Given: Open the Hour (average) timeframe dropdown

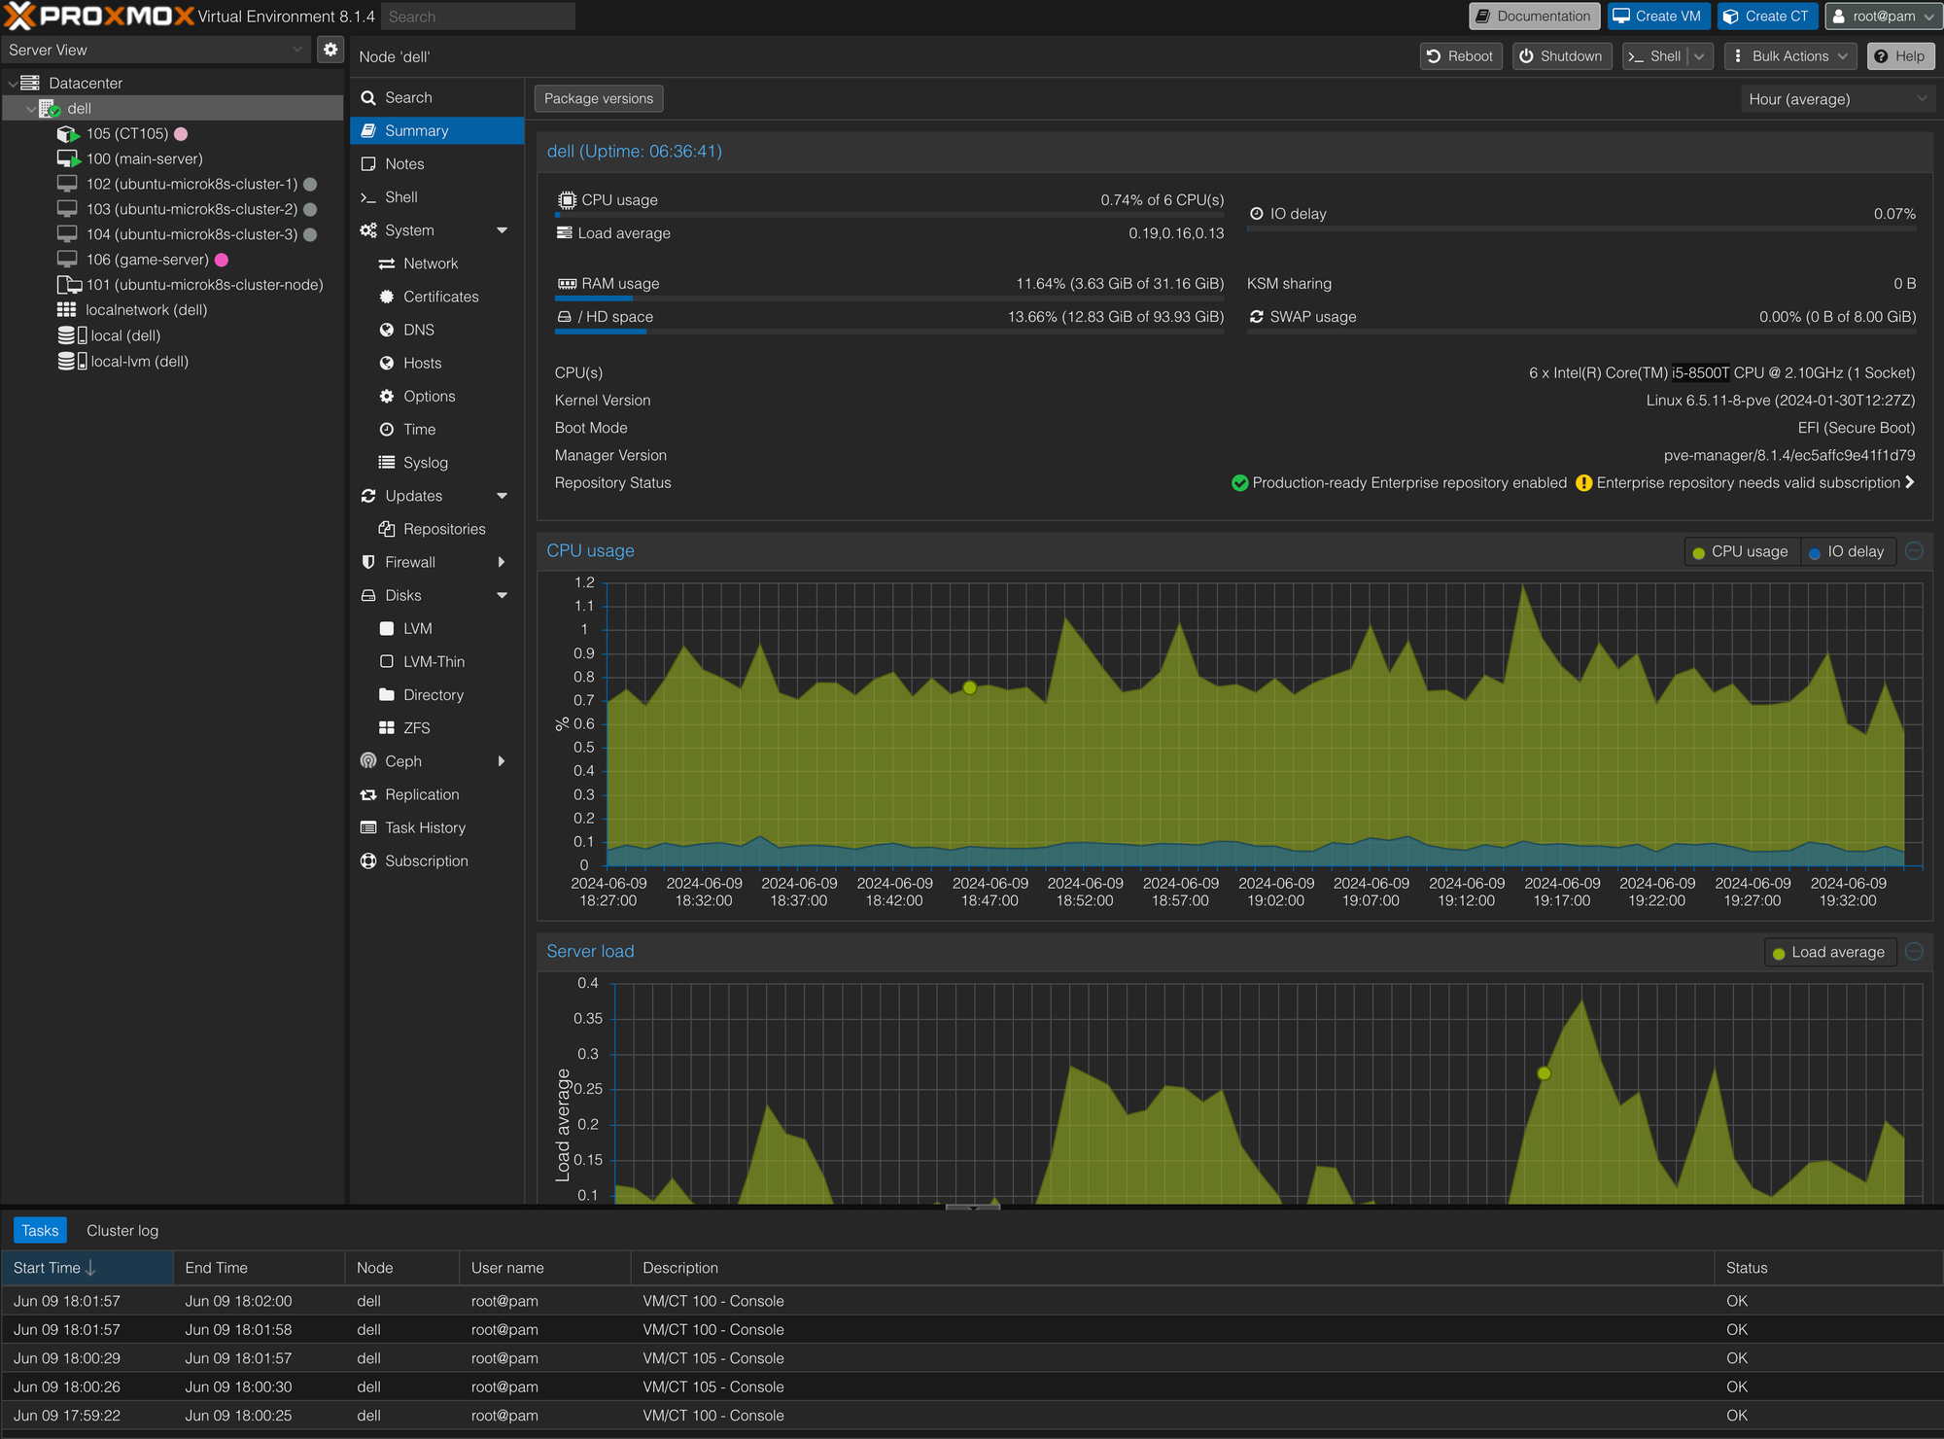Looking at the screenshot, I should pyautogui.click(x=1836, y=99).
